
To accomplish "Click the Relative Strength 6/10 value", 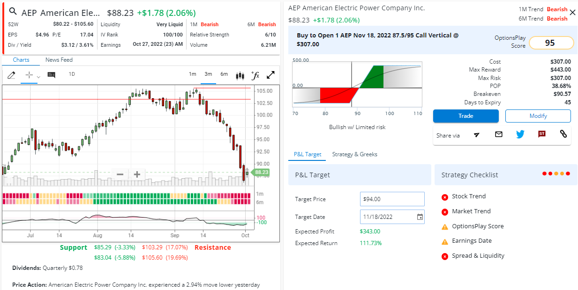I will tap(270, 35).
